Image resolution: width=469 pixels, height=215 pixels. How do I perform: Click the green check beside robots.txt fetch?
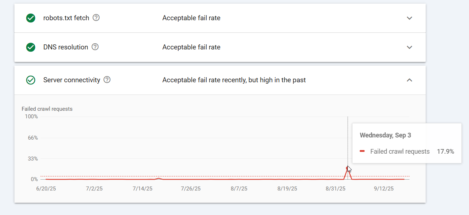(31, 18)
